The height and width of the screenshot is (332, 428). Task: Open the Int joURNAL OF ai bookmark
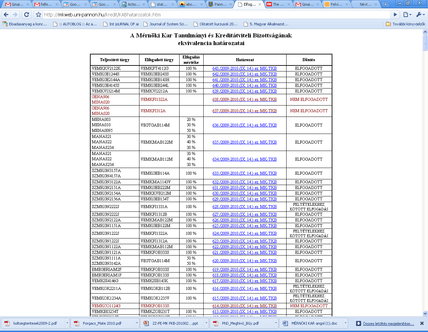click(121, 24)
